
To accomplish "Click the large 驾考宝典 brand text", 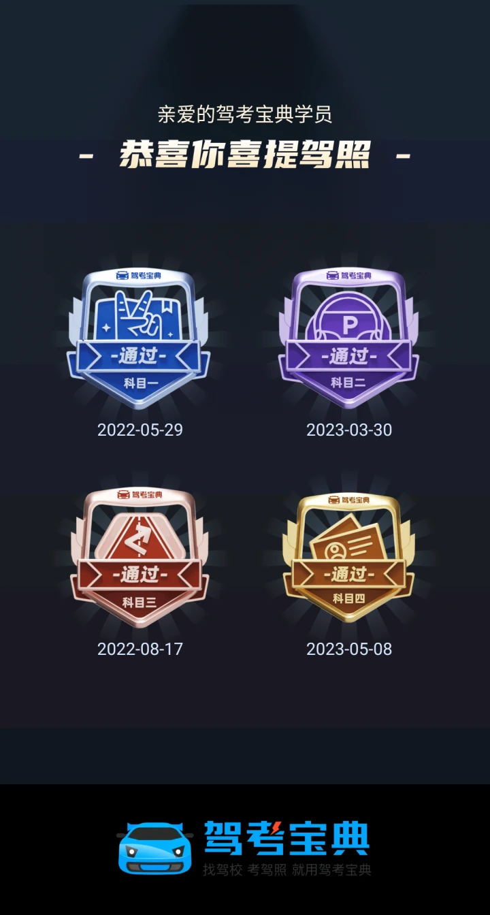I will [x=287, y=838].
